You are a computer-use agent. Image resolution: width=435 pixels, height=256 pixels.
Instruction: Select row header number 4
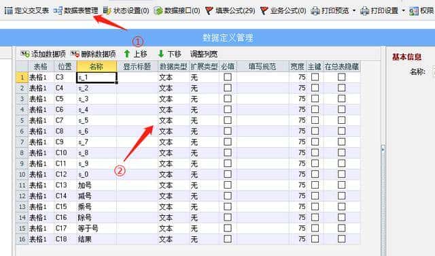(x=22, y=110)
